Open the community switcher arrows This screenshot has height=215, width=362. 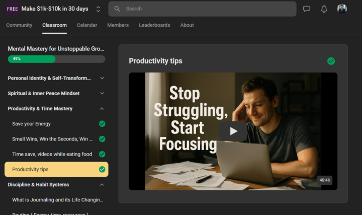[98, 9]
